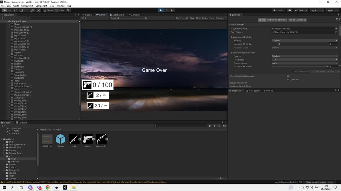Open the Account dropdown
The image size is (341, 191).
[301, 10]
